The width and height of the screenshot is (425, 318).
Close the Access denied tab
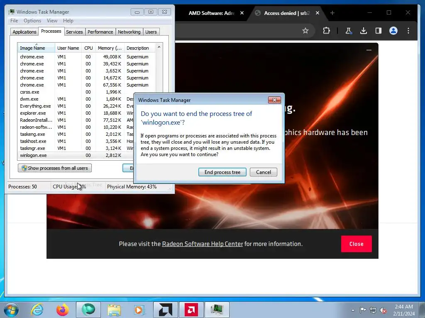click(x=318, y=13)
